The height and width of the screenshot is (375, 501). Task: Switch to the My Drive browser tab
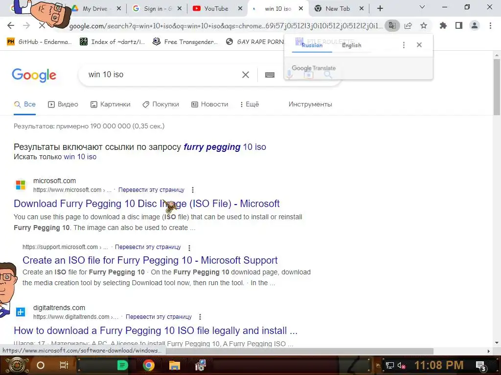click(95, 9)
